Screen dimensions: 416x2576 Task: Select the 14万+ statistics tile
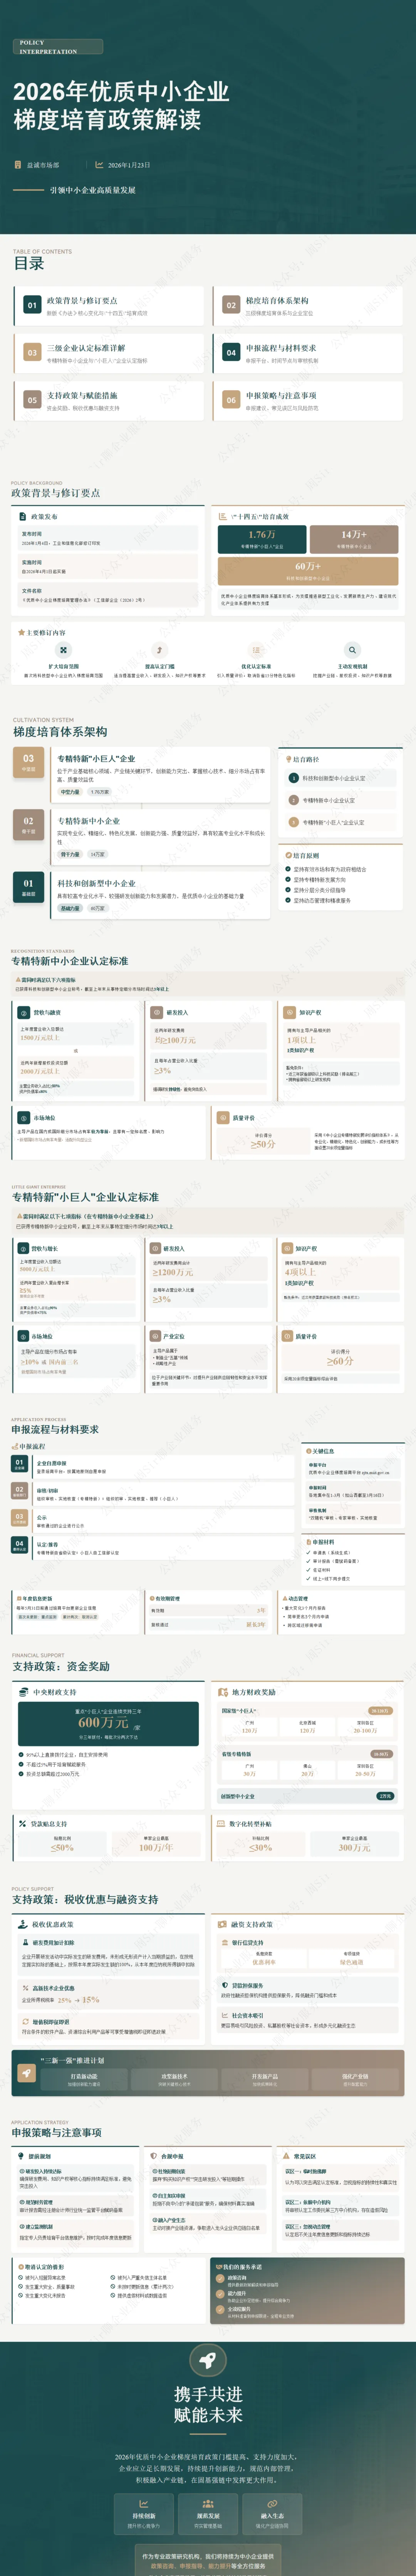354,539
